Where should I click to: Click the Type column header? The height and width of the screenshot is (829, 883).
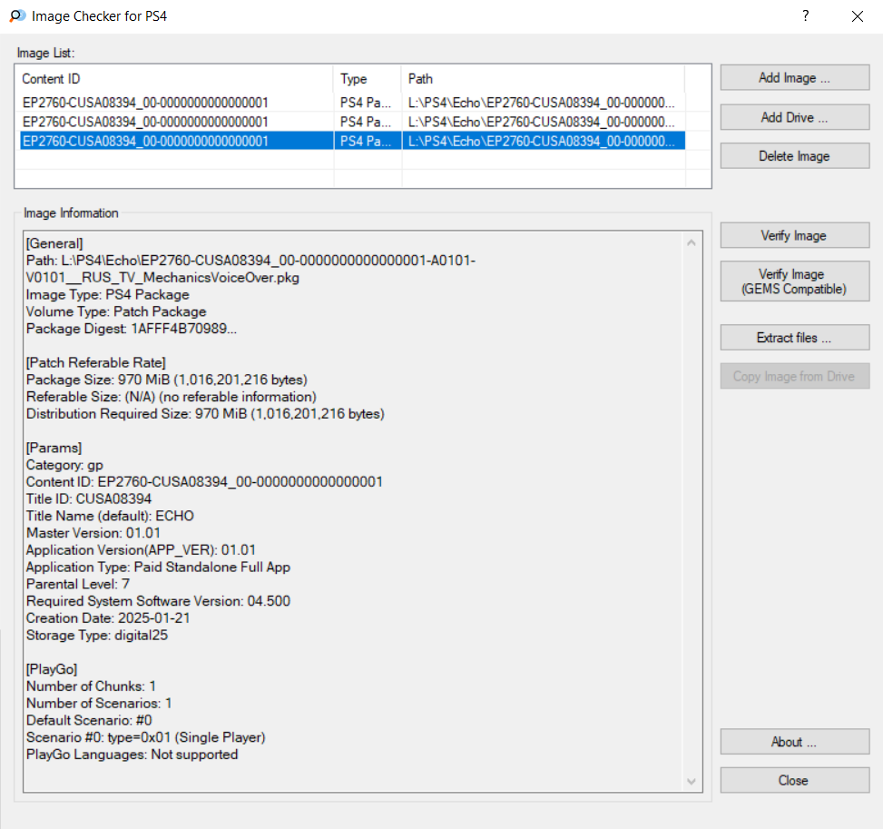(368, 79)
